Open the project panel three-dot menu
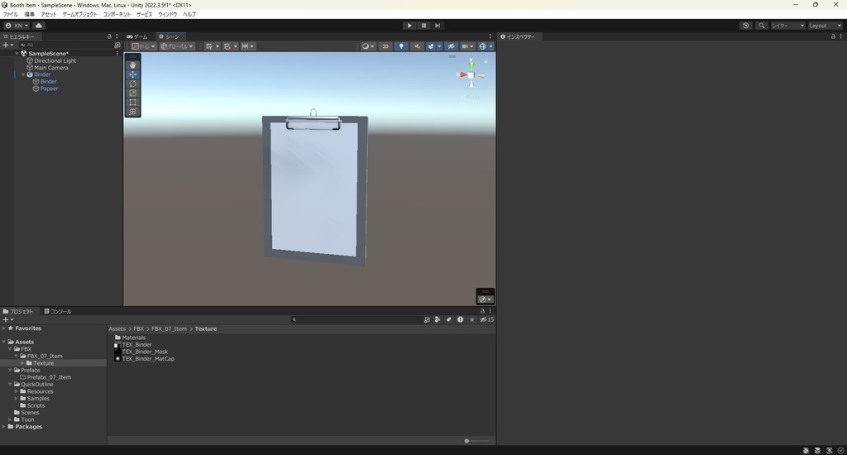This screenshot has height=455, width=847. 490,311
